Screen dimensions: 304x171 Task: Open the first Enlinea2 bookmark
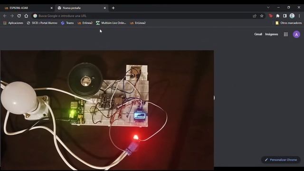click(x=85, y=23)
